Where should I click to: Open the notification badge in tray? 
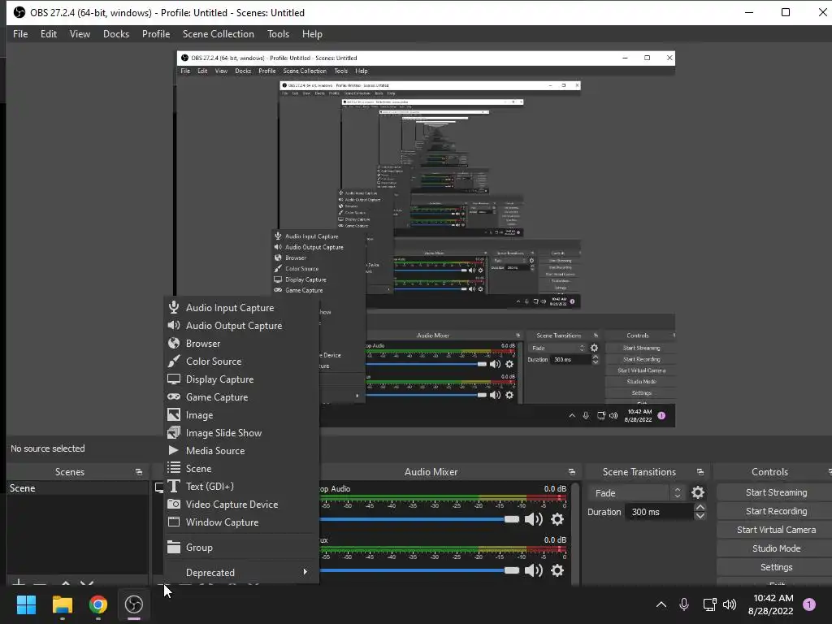809,604
